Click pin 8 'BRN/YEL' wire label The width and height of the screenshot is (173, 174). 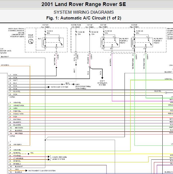(17, 161)
